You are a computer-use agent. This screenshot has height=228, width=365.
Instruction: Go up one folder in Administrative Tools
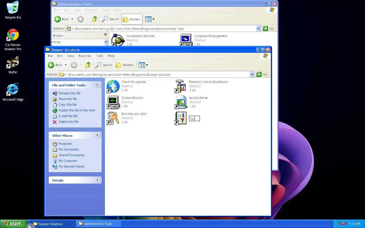(95, 19)
